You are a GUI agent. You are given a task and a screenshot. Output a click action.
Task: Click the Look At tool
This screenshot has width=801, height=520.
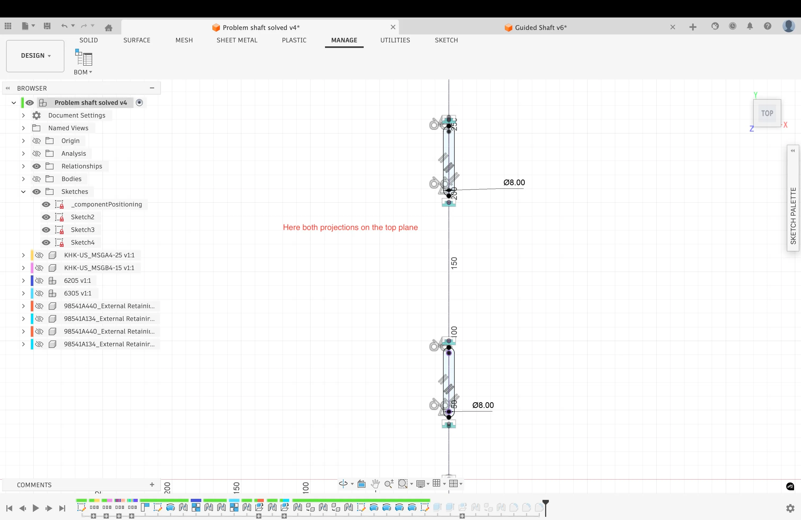pos(362,484)
